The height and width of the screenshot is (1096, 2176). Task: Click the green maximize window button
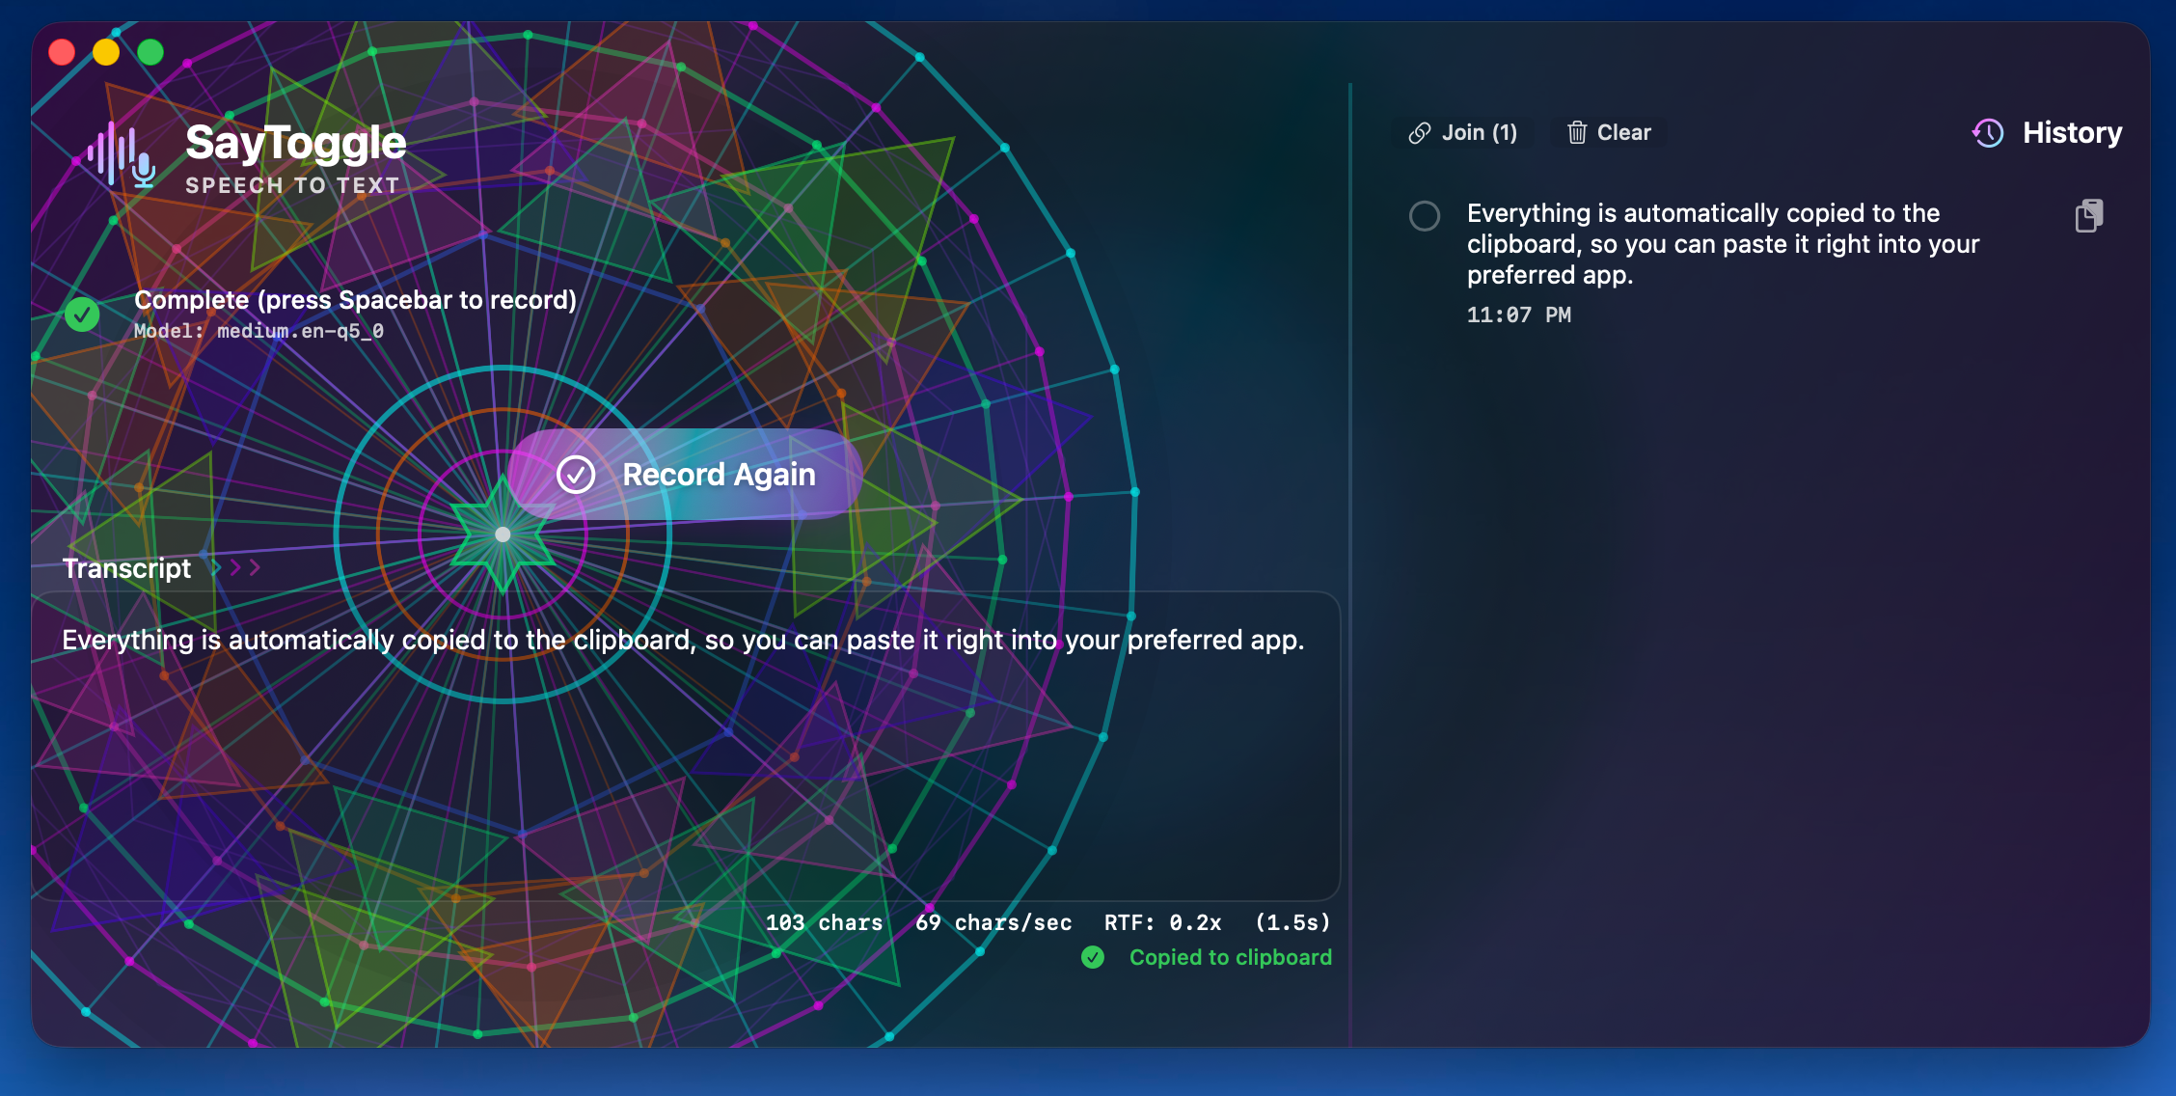pyautogui.click(x=150, y=52)
